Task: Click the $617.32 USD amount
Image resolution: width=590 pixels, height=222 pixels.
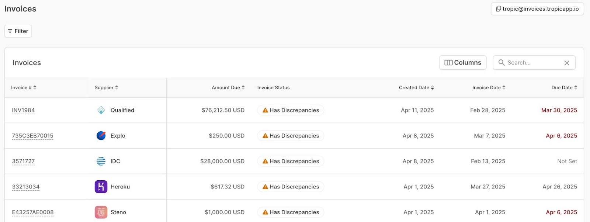Action: click(228, 187)
